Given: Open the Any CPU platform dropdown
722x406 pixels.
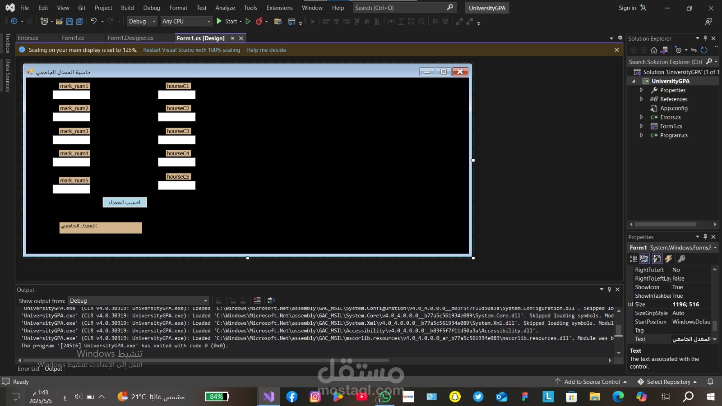Looking at the screenshot, I should pos(186,21).
